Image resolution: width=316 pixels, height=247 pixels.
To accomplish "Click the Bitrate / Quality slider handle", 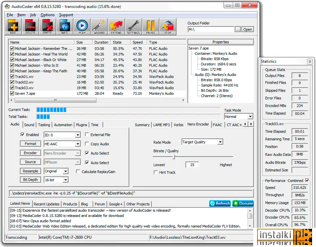I will pyautogui.click(x=174, y=157).
